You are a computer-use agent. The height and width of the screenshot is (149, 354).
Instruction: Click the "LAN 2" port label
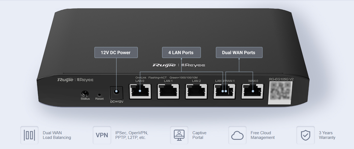point(196,81)
